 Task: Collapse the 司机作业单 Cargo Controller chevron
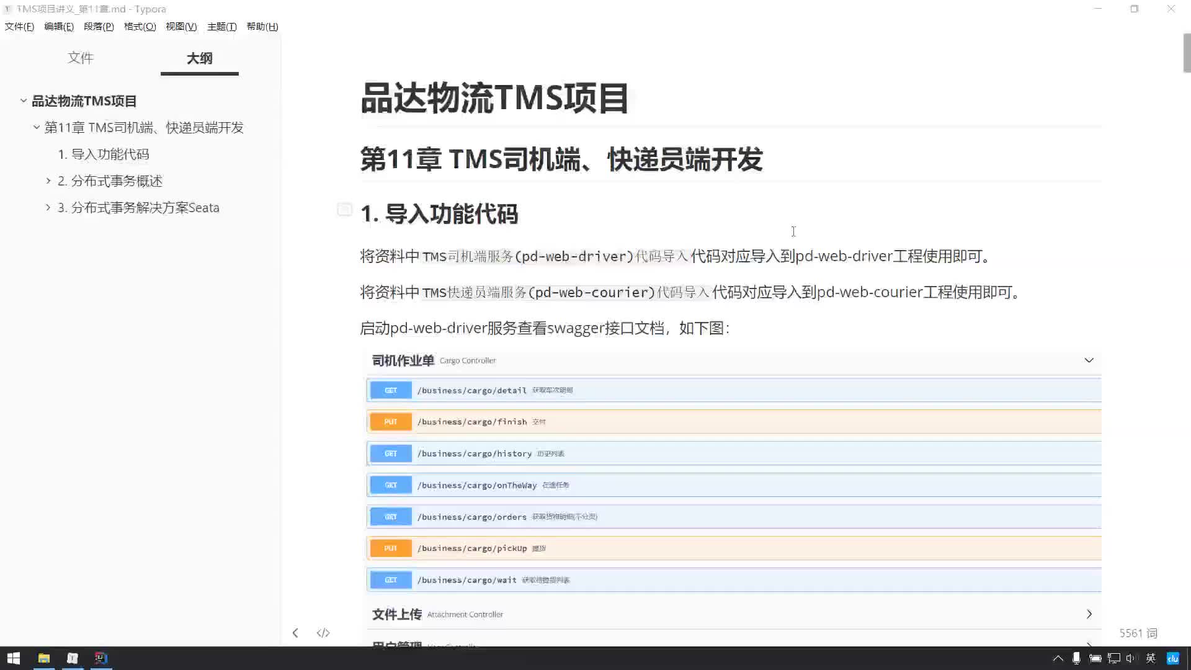click(1089, 360)
